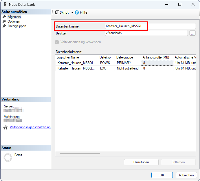The width and height of the screenshot is (200, 181).
Task: Minimize the Neue Datenbank window
Action: pyautogui.click(x=167, y=4)
